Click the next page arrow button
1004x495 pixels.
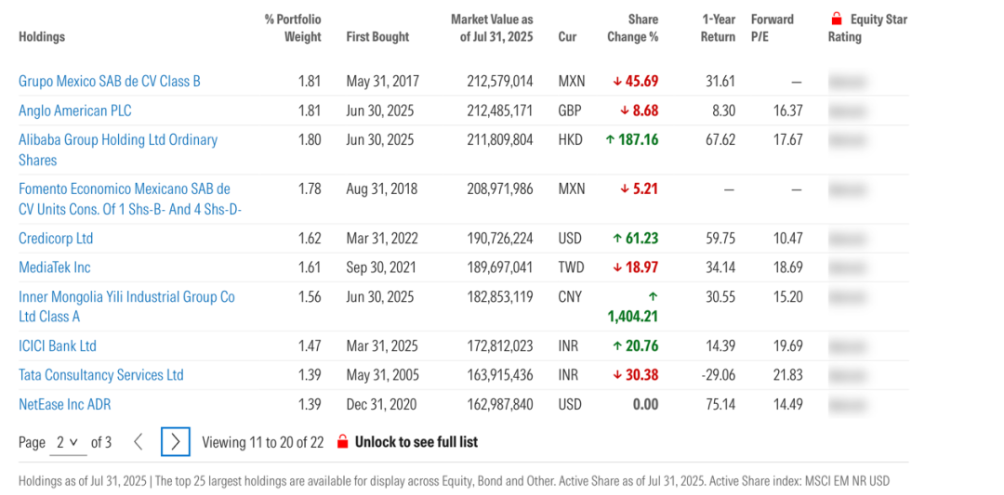click(176, 442)
